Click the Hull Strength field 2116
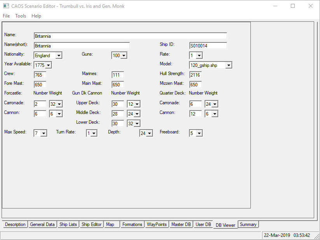320x240 pixels. (196, 75)
